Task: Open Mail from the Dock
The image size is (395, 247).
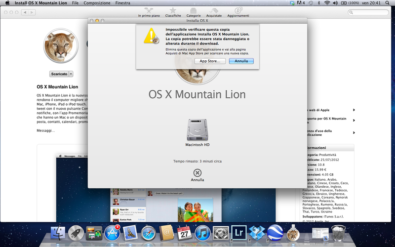Action: point(130,232)
